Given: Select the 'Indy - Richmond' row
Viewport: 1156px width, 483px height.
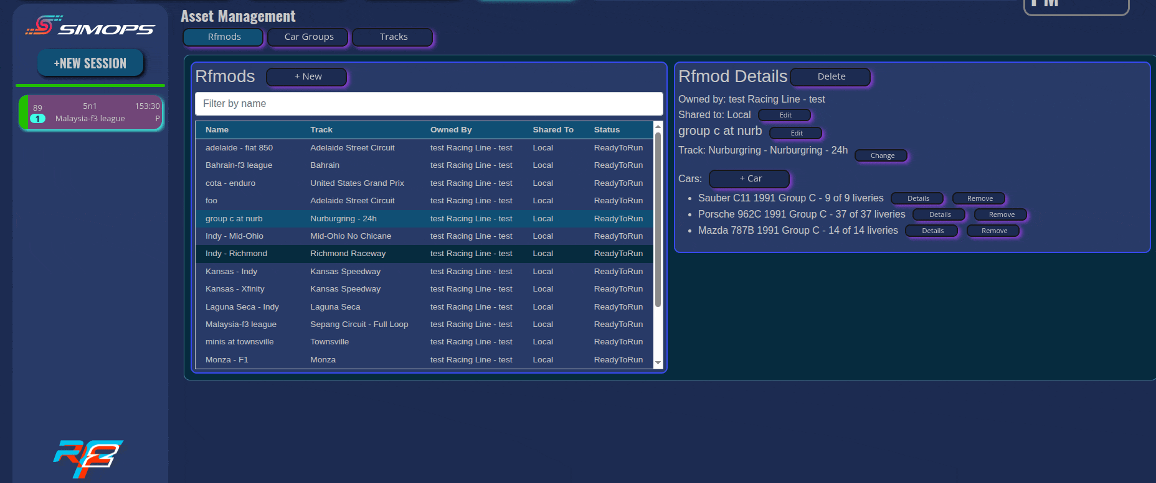Looking at the screenshot, I should (424, 254).
